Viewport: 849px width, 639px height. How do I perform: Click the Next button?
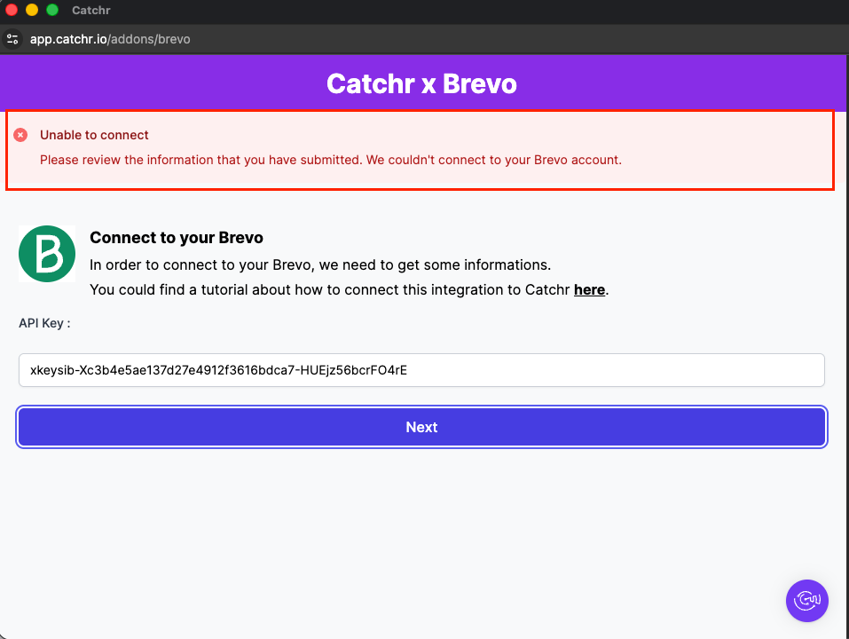tap(421, 427)
